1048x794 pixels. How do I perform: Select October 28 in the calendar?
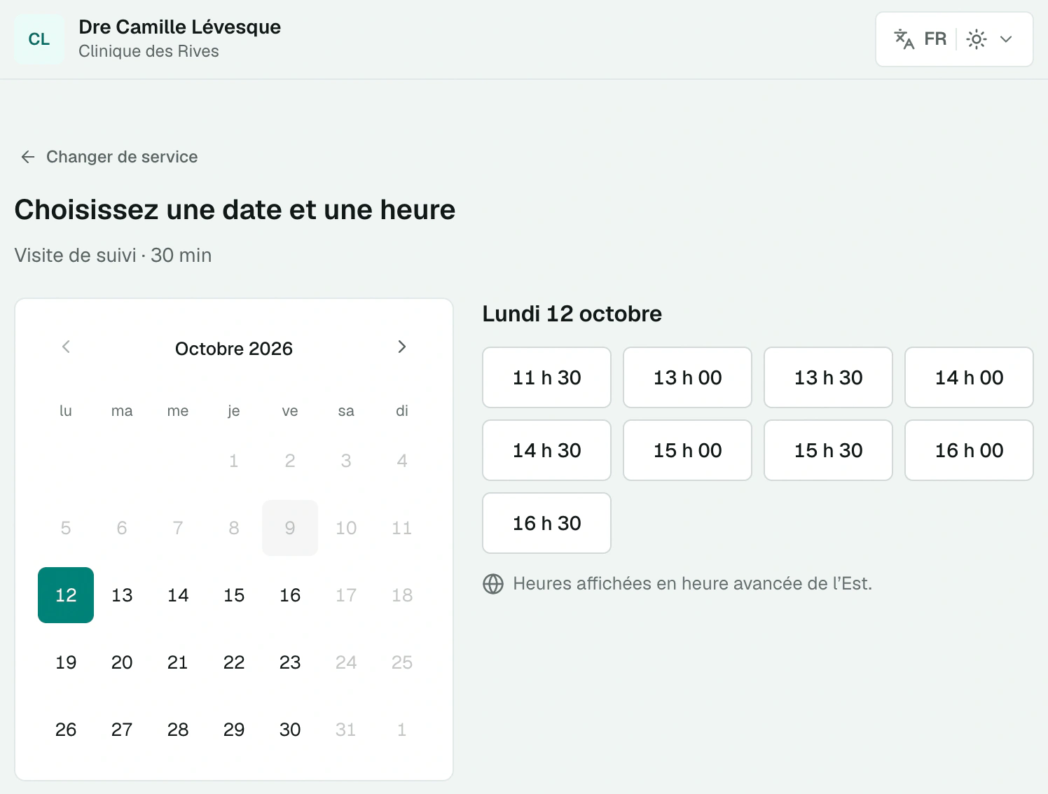[178, 730]
